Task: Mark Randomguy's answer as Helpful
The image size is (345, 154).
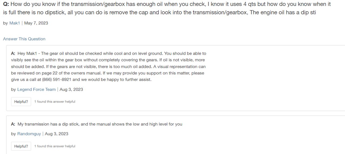Action: coord(21,146)
